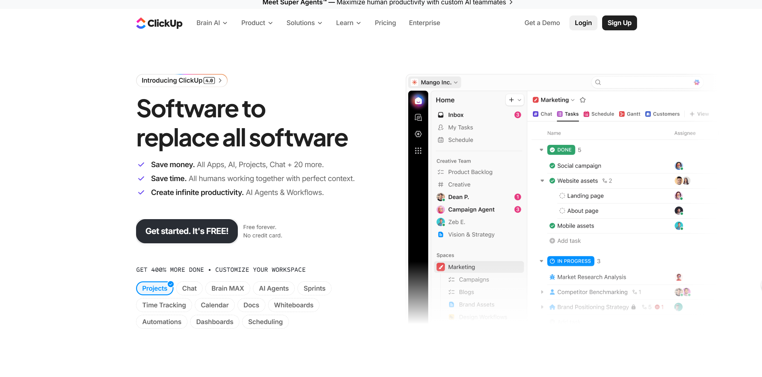Click the Social campaign assignee avatar
Screen dimensions: 762x377
[679, 166]
